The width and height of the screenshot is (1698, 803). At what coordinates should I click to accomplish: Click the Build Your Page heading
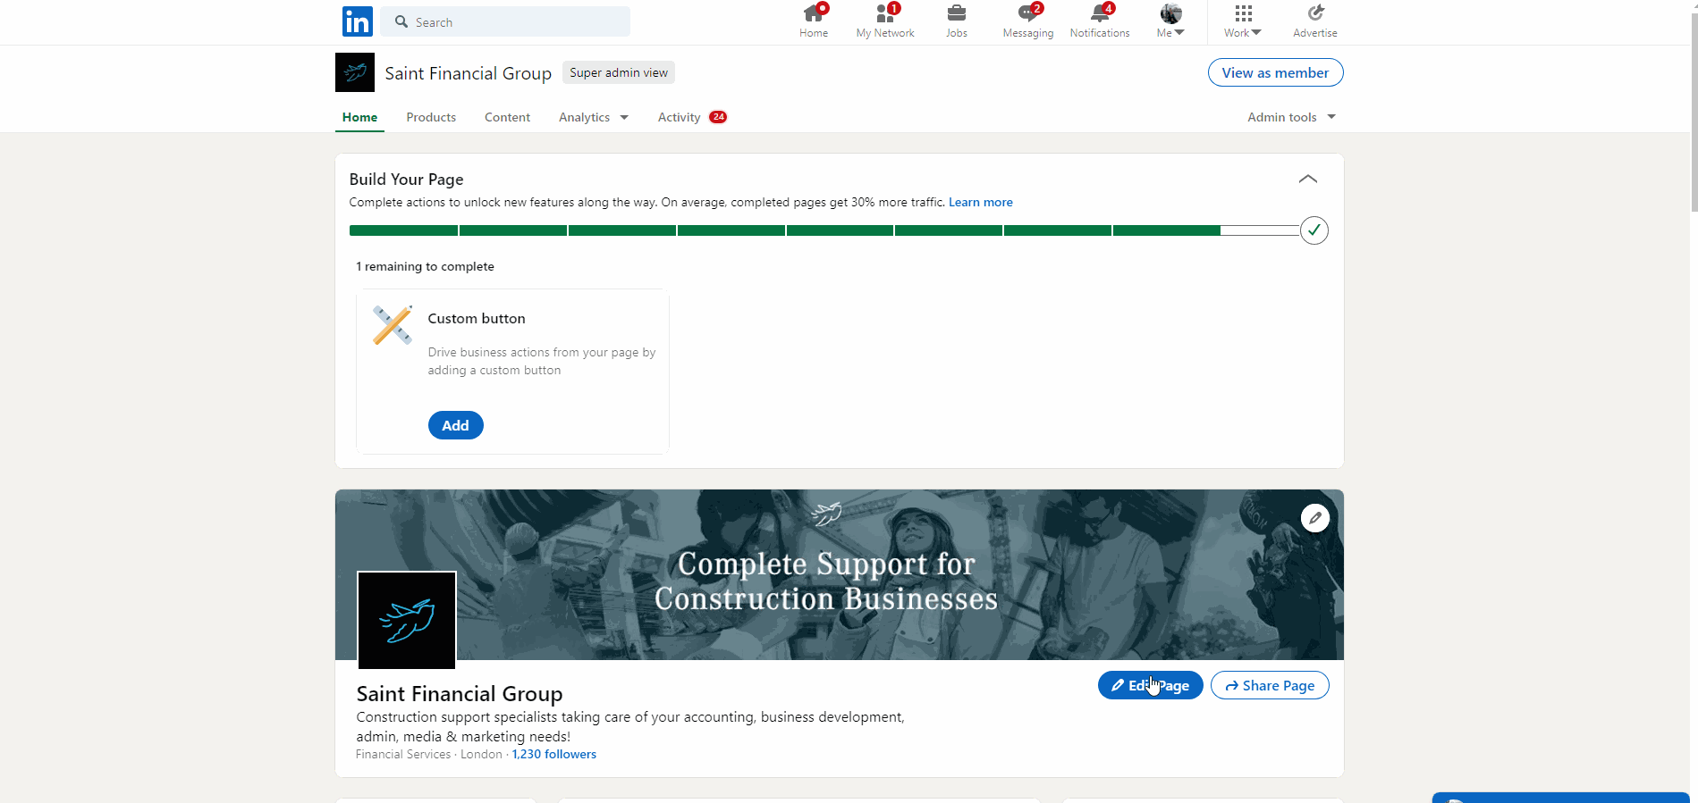click(407, 179)
